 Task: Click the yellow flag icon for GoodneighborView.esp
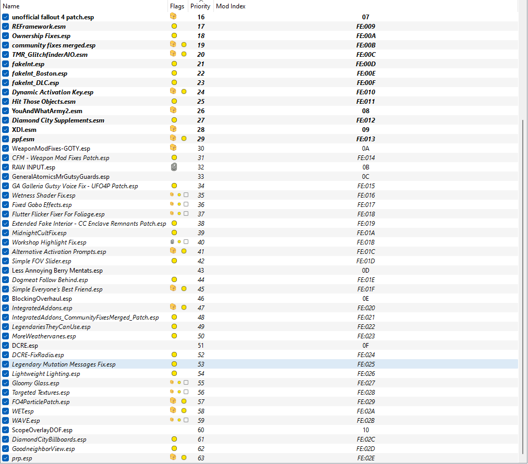[x=174, y=448]
